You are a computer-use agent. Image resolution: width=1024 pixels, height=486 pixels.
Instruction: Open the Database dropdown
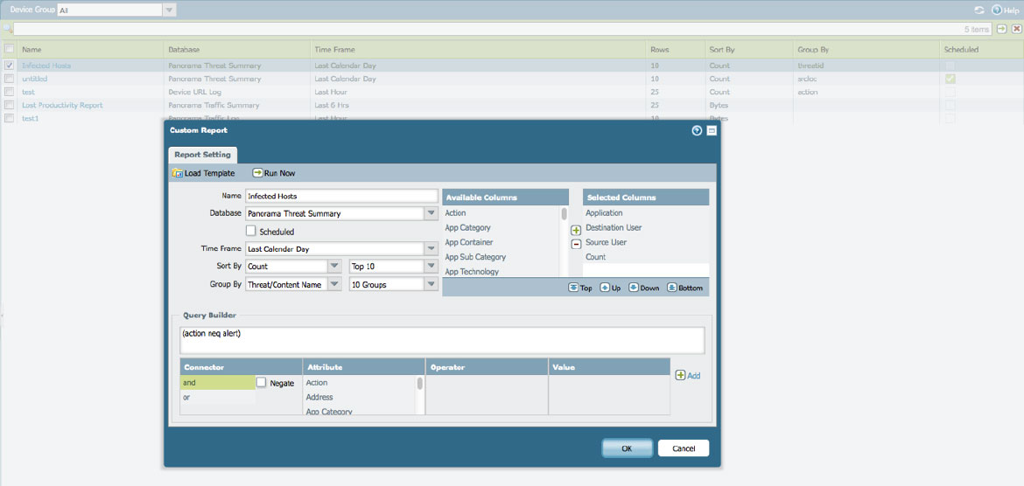point(431,213)
